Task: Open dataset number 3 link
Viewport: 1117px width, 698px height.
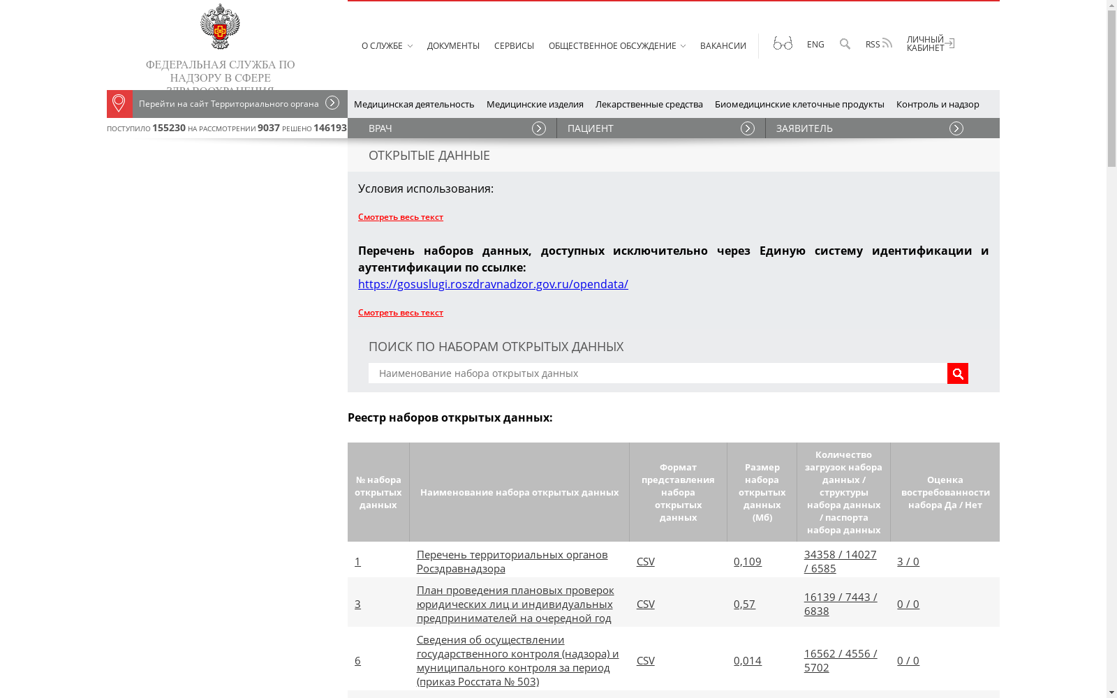Action: [x=357, y=604]
